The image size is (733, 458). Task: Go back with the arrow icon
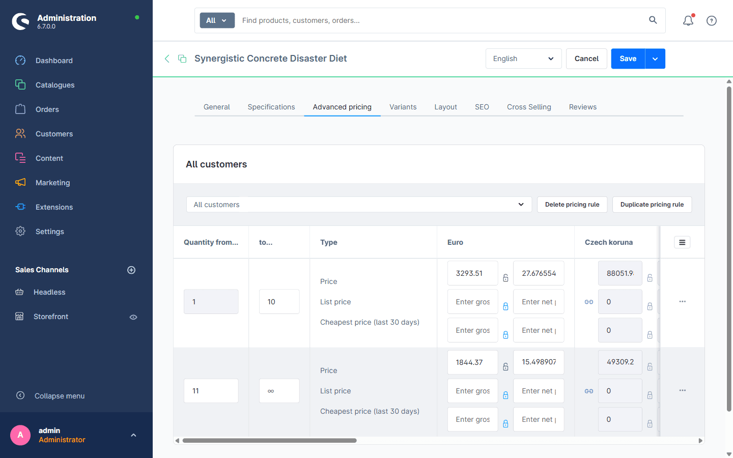coord(167,59)
